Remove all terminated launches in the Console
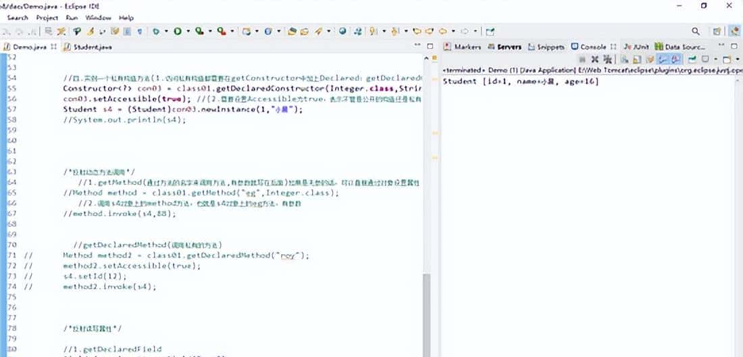 [x=607, y=59]
